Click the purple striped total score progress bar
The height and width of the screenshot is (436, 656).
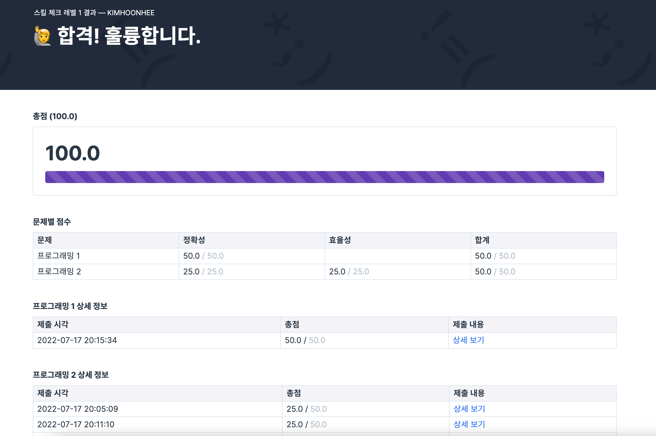point(324,177)
